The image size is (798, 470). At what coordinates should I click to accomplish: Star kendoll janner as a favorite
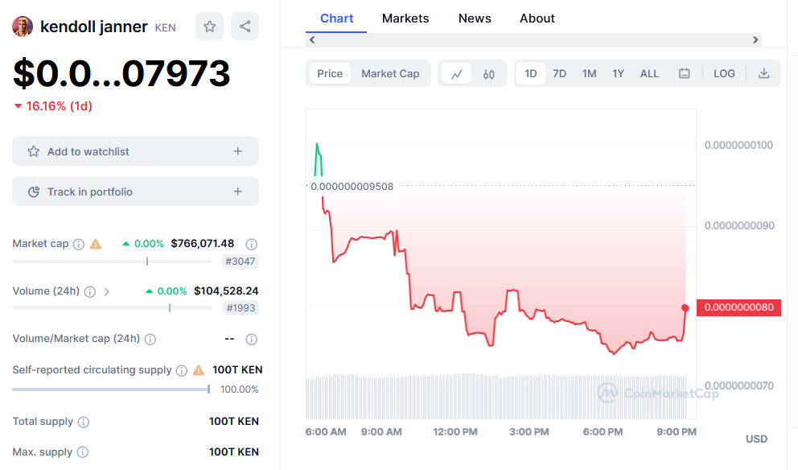(210, 27)
